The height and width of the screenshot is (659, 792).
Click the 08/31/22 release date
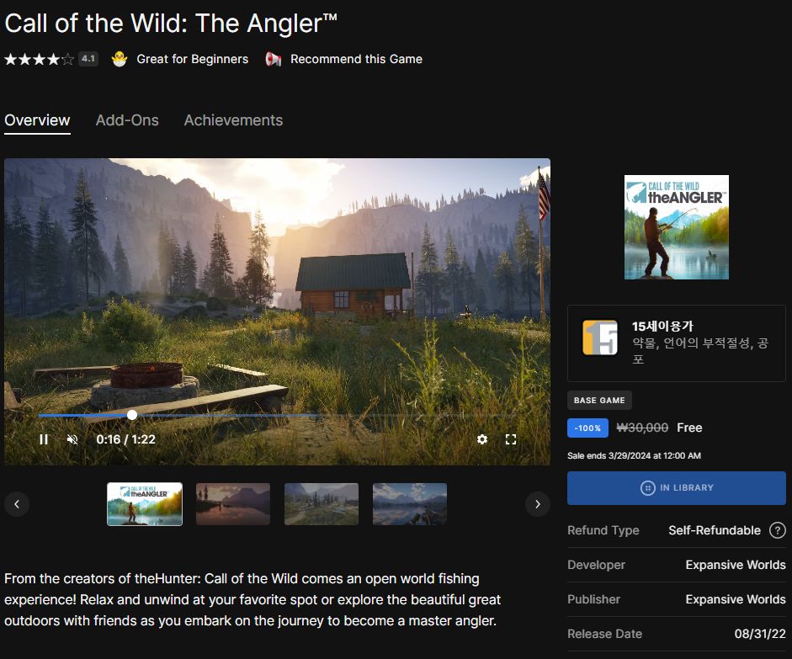(x=760, y=634)
